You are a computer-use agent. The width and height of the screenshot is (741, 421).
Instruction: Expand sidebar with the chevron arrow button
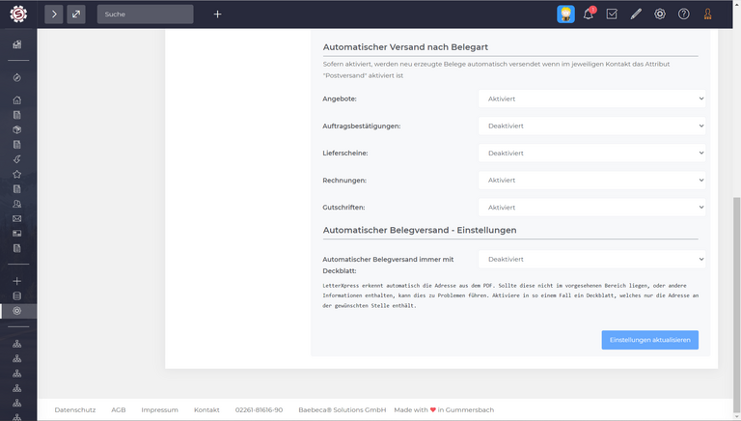click(x=54, y=14)
